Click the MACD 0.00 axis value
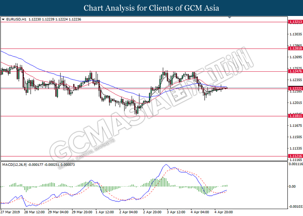Viewport: 303px width, 216px height. pos(292,186)
